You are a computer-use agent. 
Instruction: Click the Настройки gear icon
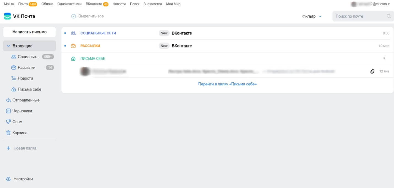pyautogui.click(x=8, y=179)
